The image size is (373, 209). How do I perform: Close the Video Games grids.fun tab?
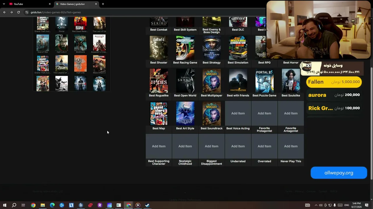(96, 4)
